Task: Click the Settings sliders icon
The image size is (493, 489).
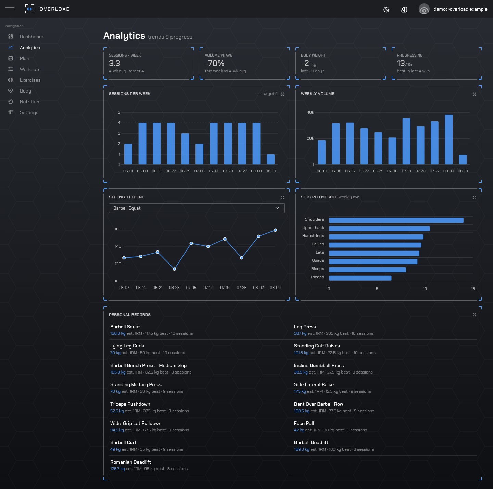Action: click(11, 112)
